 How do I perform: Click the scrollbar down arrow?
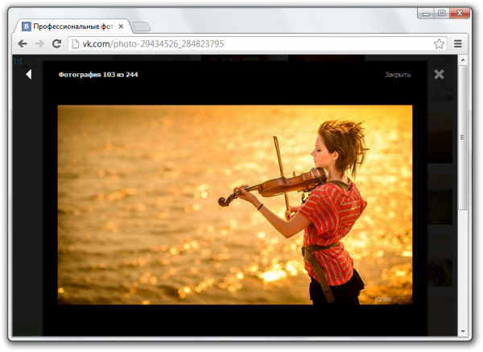click(462, 330)
